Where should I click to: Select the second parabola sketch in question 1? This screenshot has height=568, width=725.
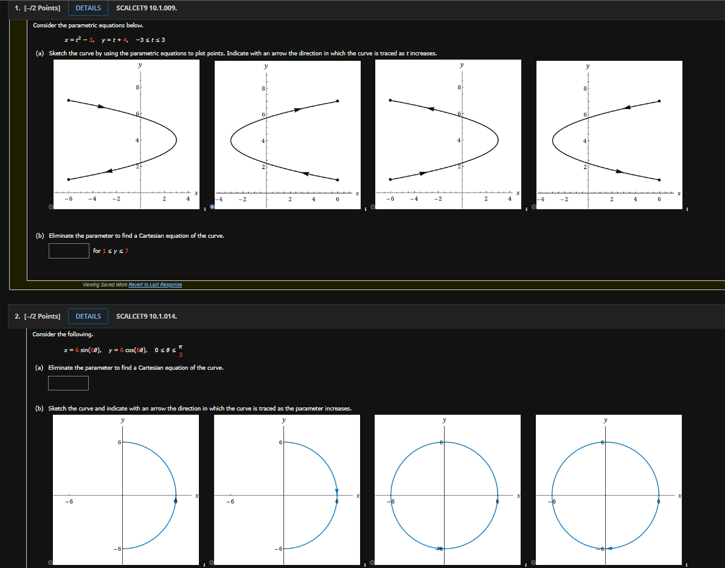211,208
